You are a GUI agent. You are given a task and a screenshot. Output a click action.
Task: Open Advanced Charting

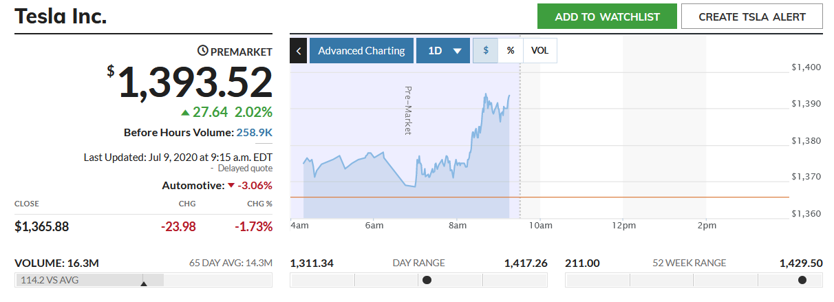pyautogui.click(x=361, y=51)
